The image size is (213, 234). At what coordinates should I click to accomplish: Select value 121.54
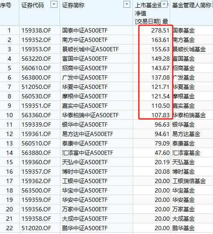[x=160, y=96]
